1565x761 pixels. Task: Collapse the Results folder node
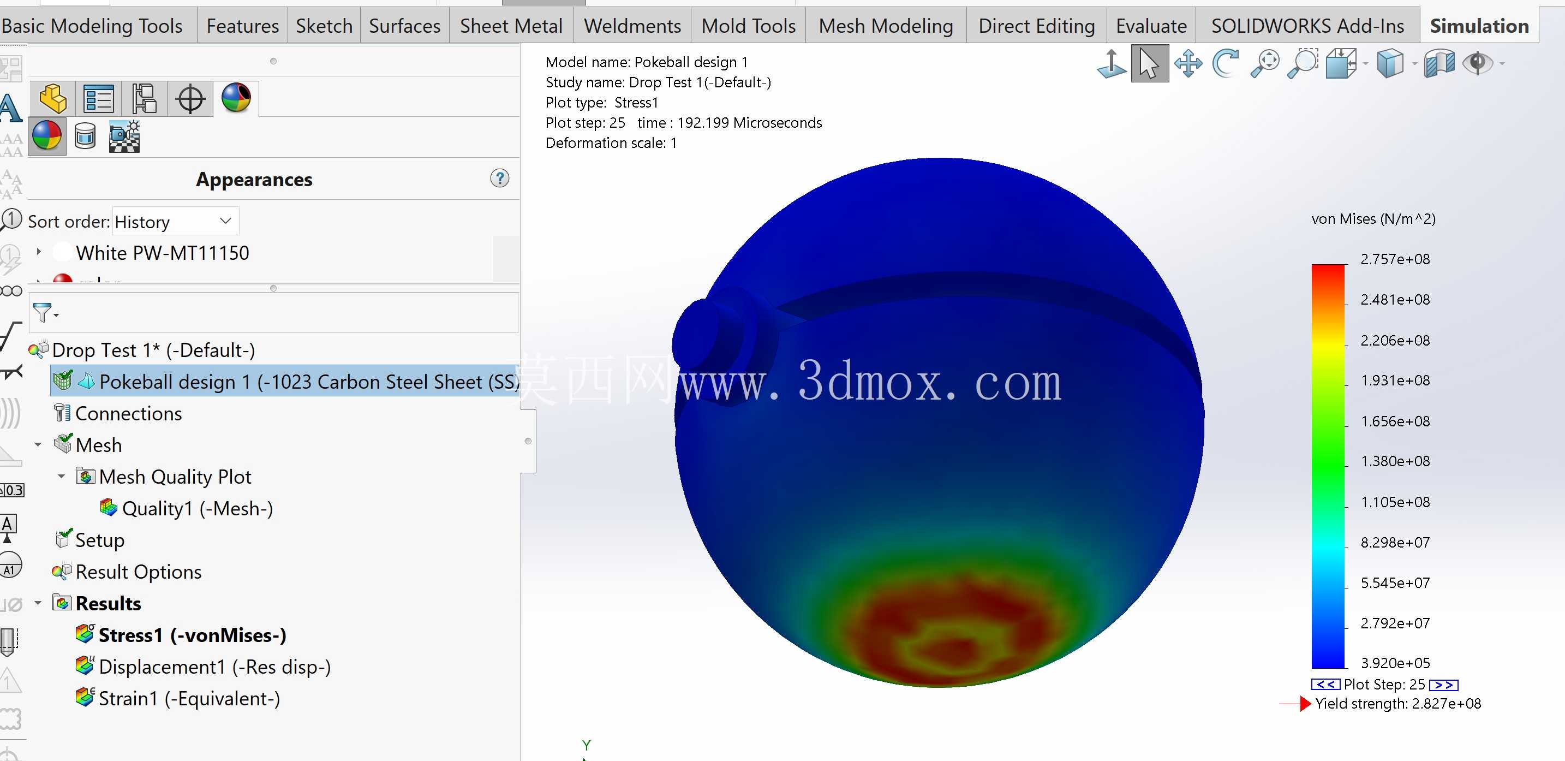[x=38, y=603]
